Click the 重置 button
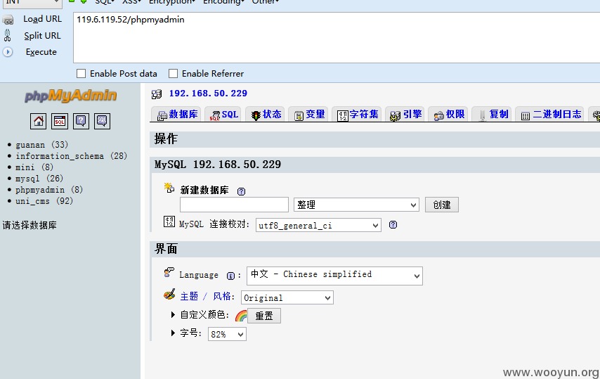Screen dimensions: 600x379 tap(264, 316)
